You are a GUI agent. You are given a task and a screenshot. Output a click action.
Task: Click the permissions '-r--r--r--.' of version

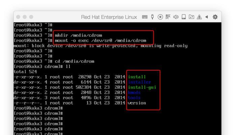(x=28, y=103)
